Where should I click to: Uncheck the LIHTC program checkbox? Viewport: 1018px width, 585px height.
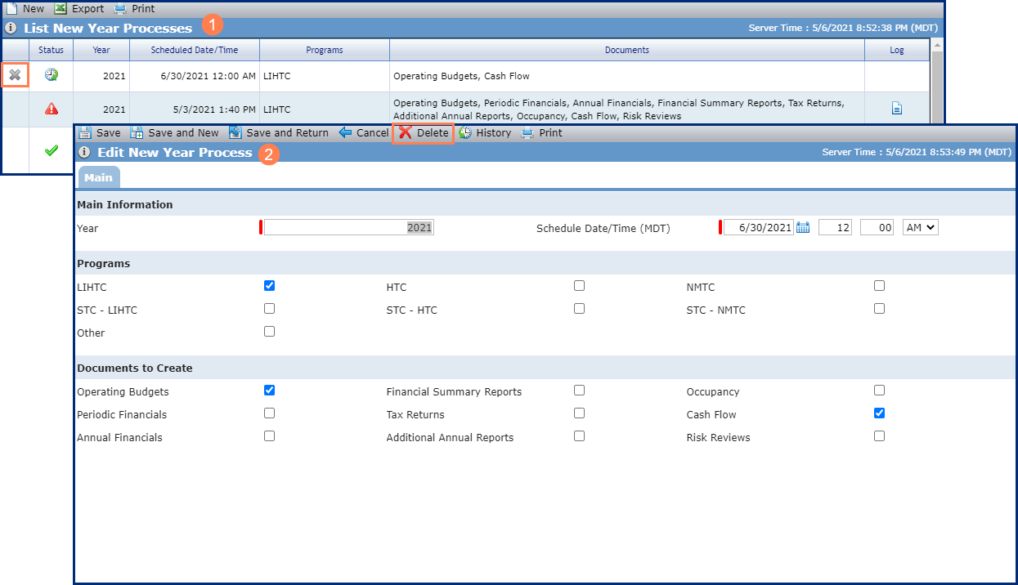[x=270, y=286]
